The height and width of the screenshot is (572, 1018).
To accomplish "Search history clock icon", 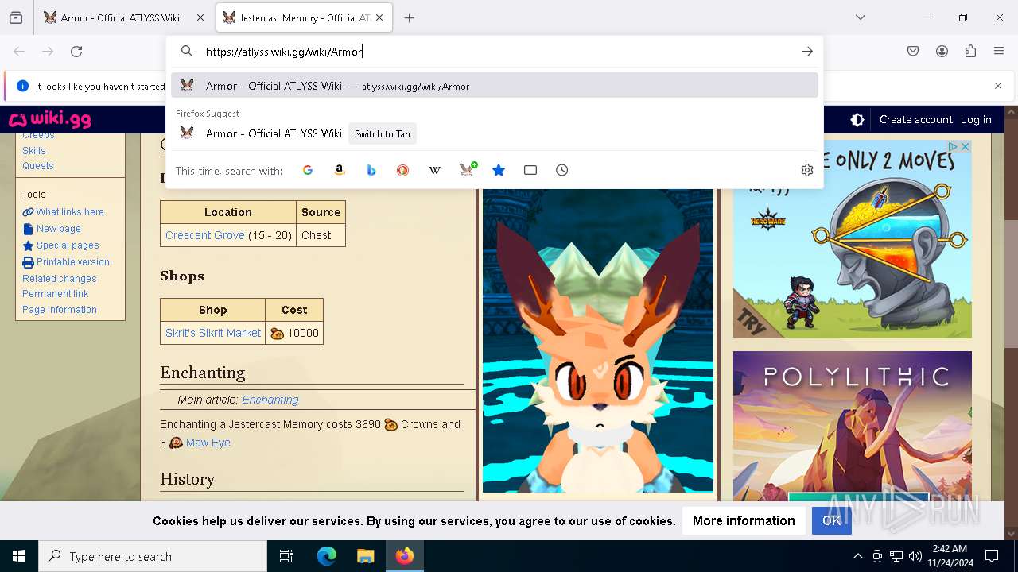I will [x=562, y=170].
